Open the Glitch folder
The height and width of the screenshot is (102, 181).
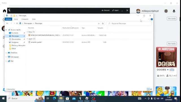pyautogui.click(x=14, y=48)
